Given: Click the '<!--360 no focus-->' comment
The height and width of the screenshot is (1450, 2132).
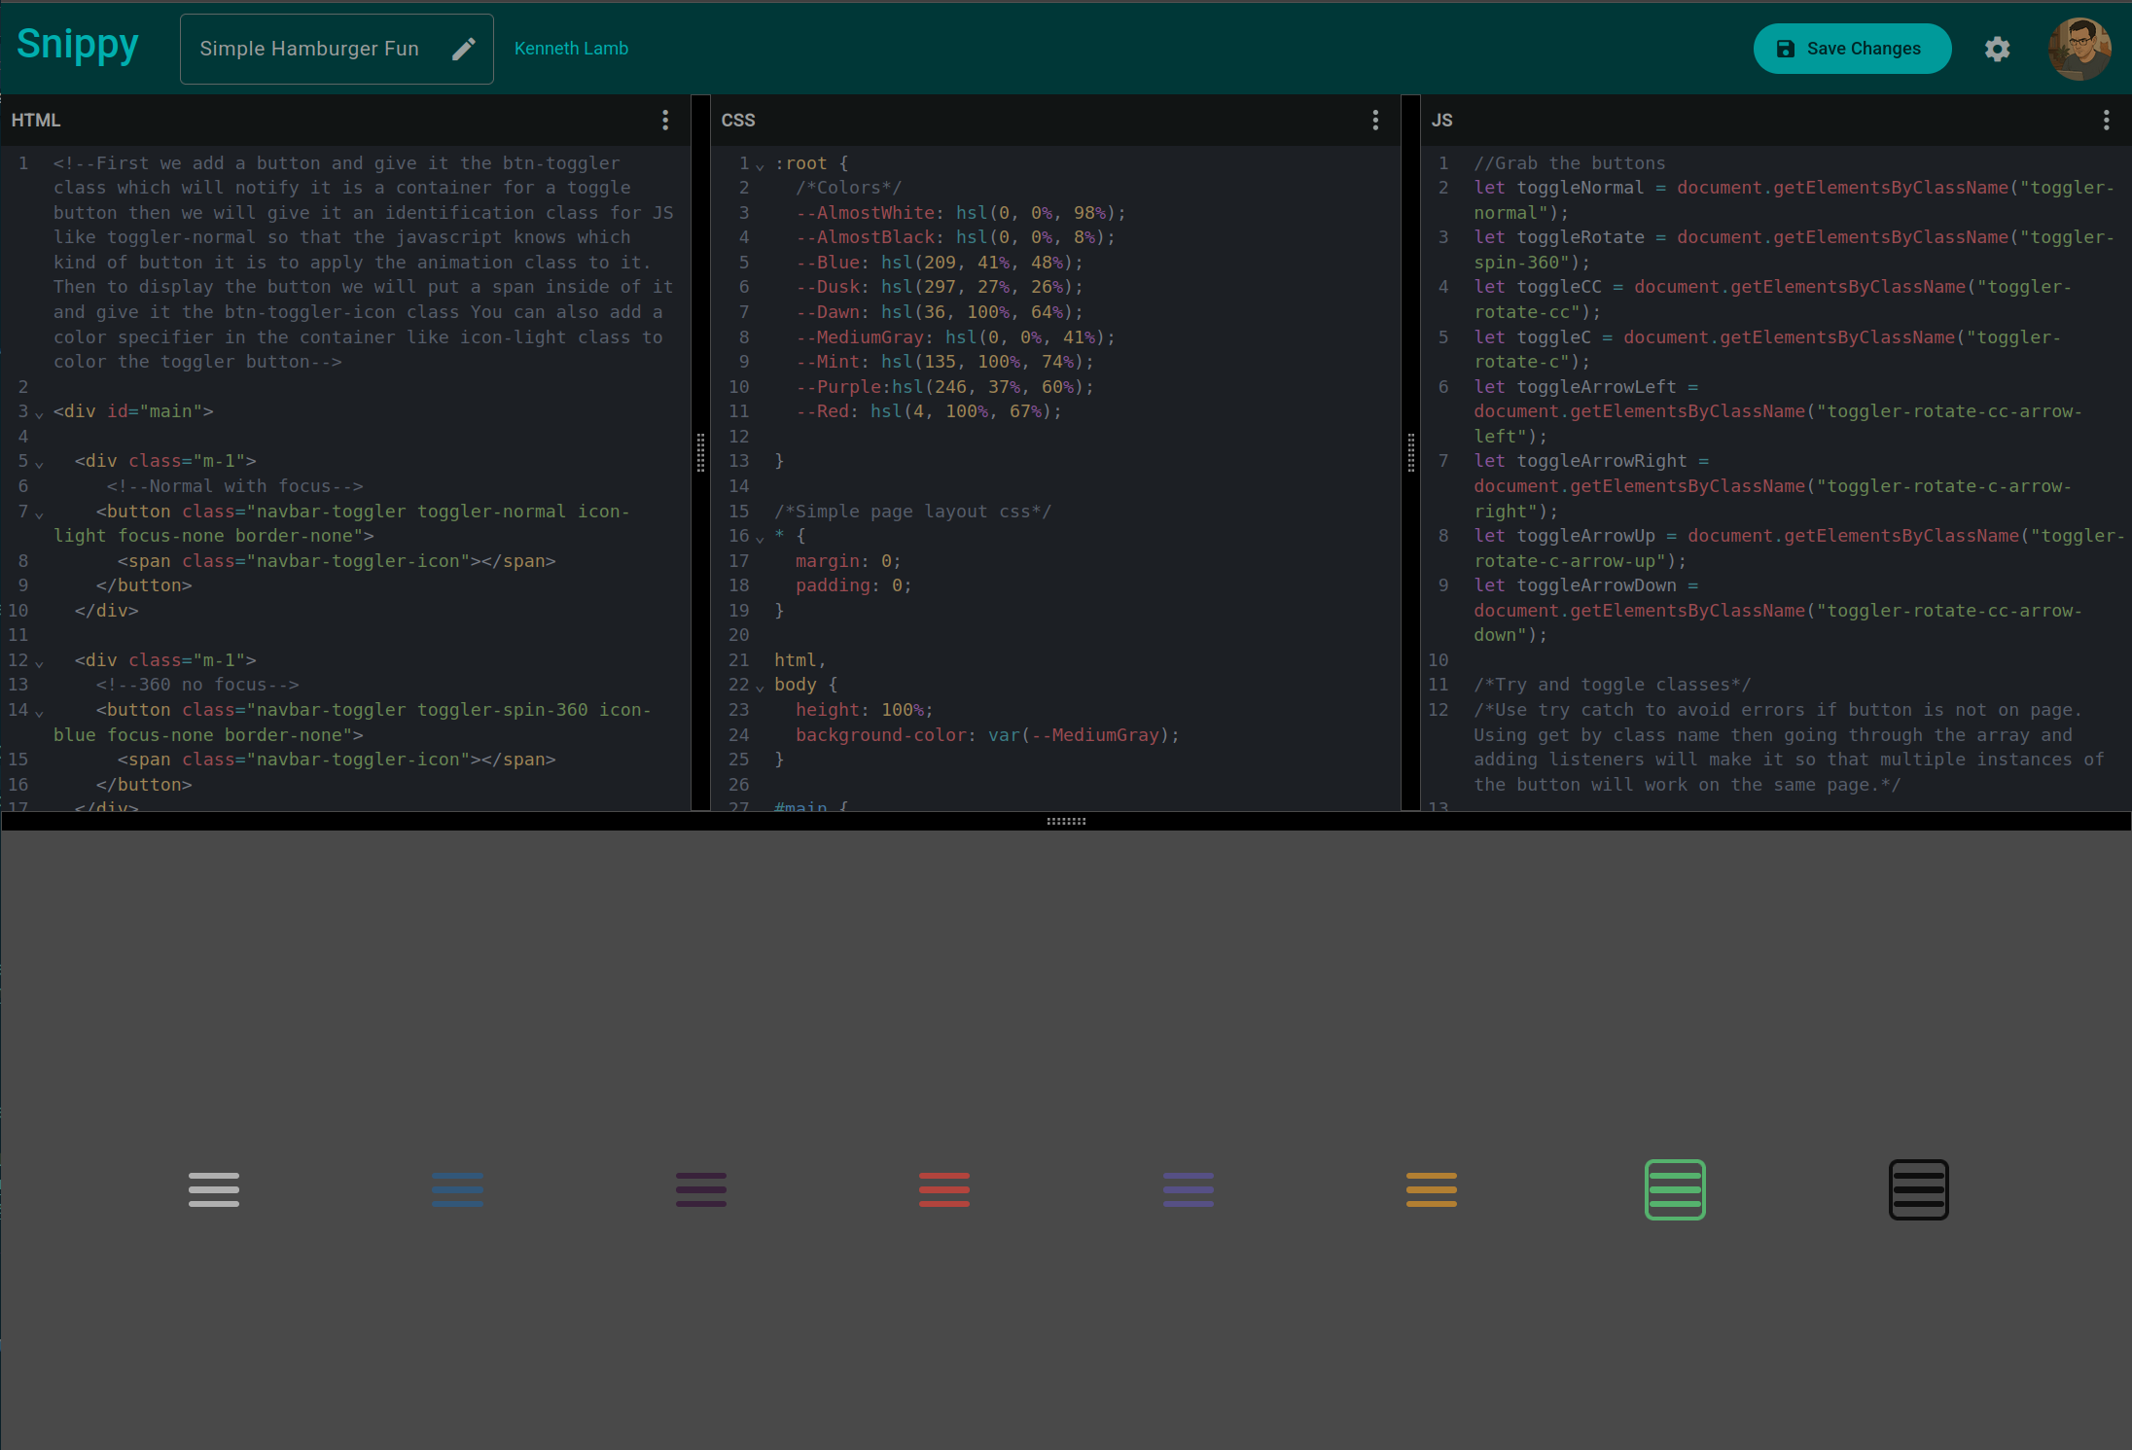Looking at the screenshot, I should coord(197,685).
